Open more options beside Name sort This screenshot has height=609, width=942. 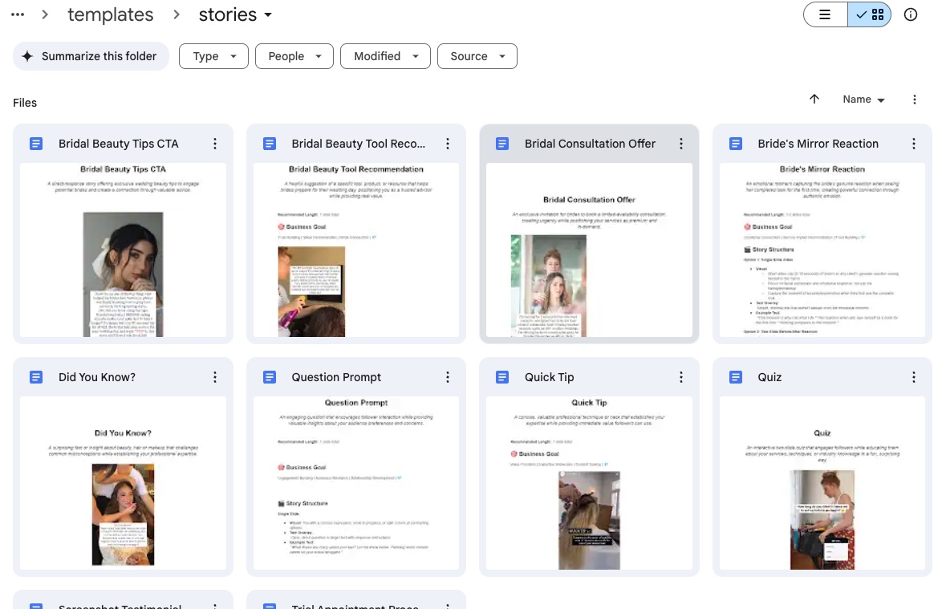tap(915, 99)
